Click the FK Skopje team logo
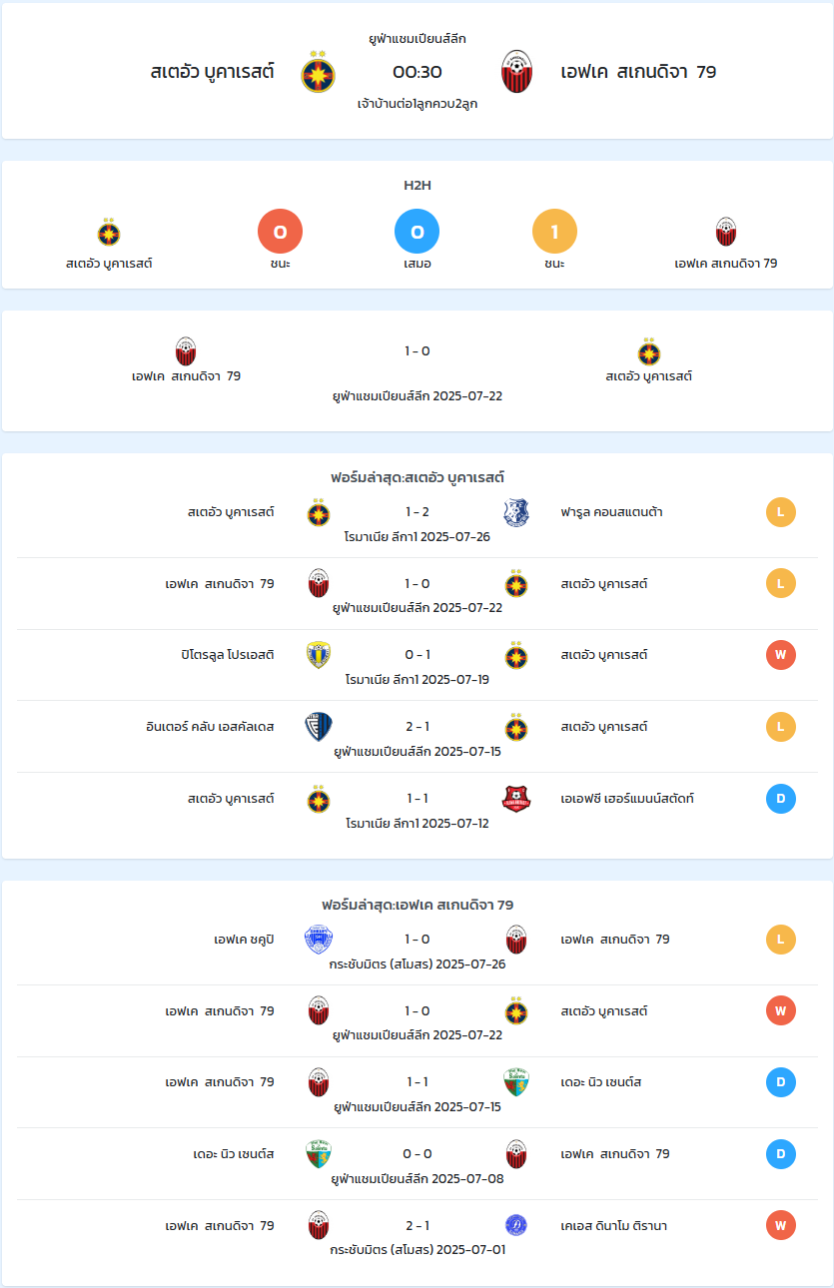This screenshot has height=1288, width=834. 318,940
